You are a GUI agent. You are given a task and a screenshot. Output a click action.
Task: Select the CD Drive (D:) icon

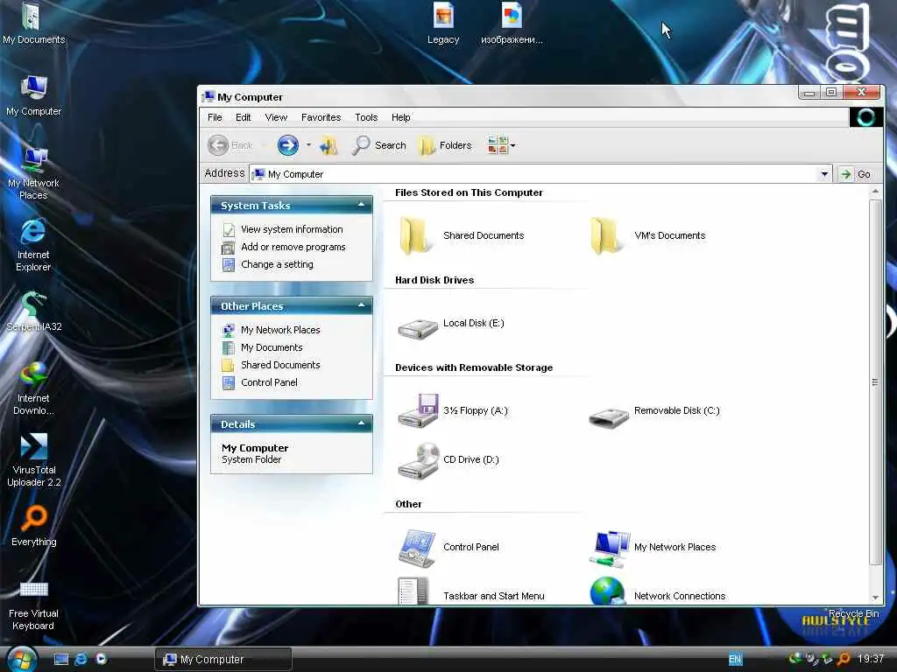tap(418, 460)
